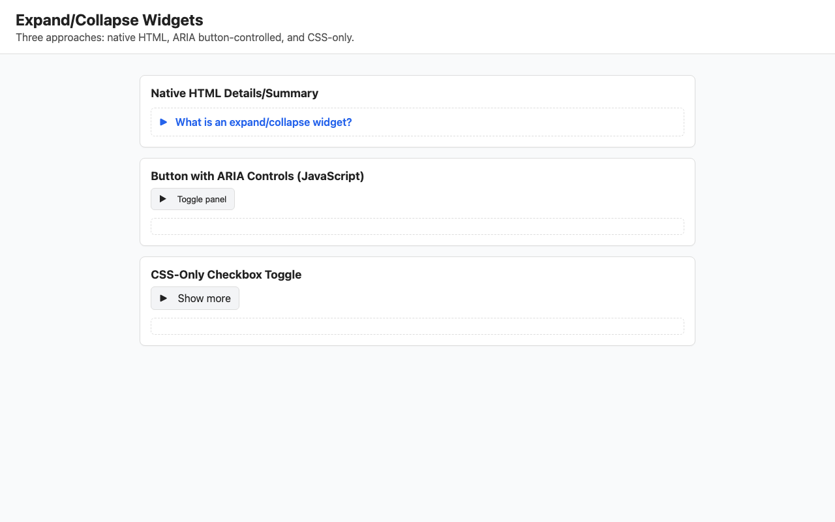Toggle the ARIA-controlled panel open
The width and height of the screenshot is (835, 522).
[x=192, y=199]
